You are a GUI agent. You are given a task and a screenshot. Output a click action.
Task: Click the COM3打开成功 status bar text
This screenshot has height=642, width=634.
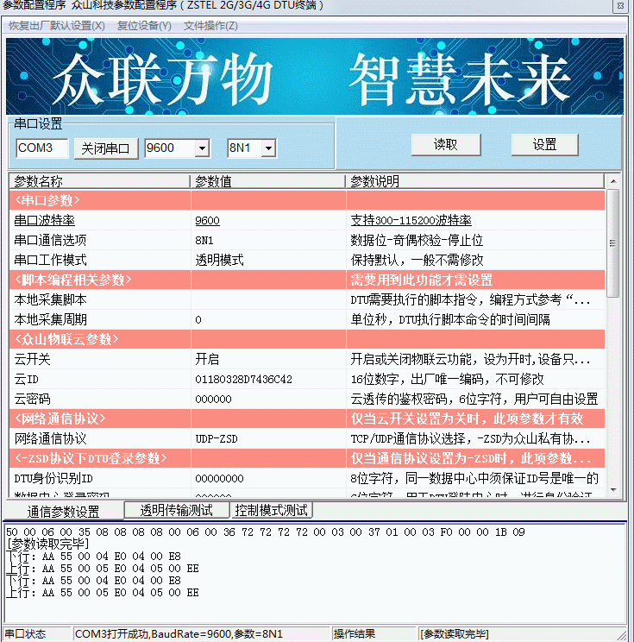tap(179, 634)
